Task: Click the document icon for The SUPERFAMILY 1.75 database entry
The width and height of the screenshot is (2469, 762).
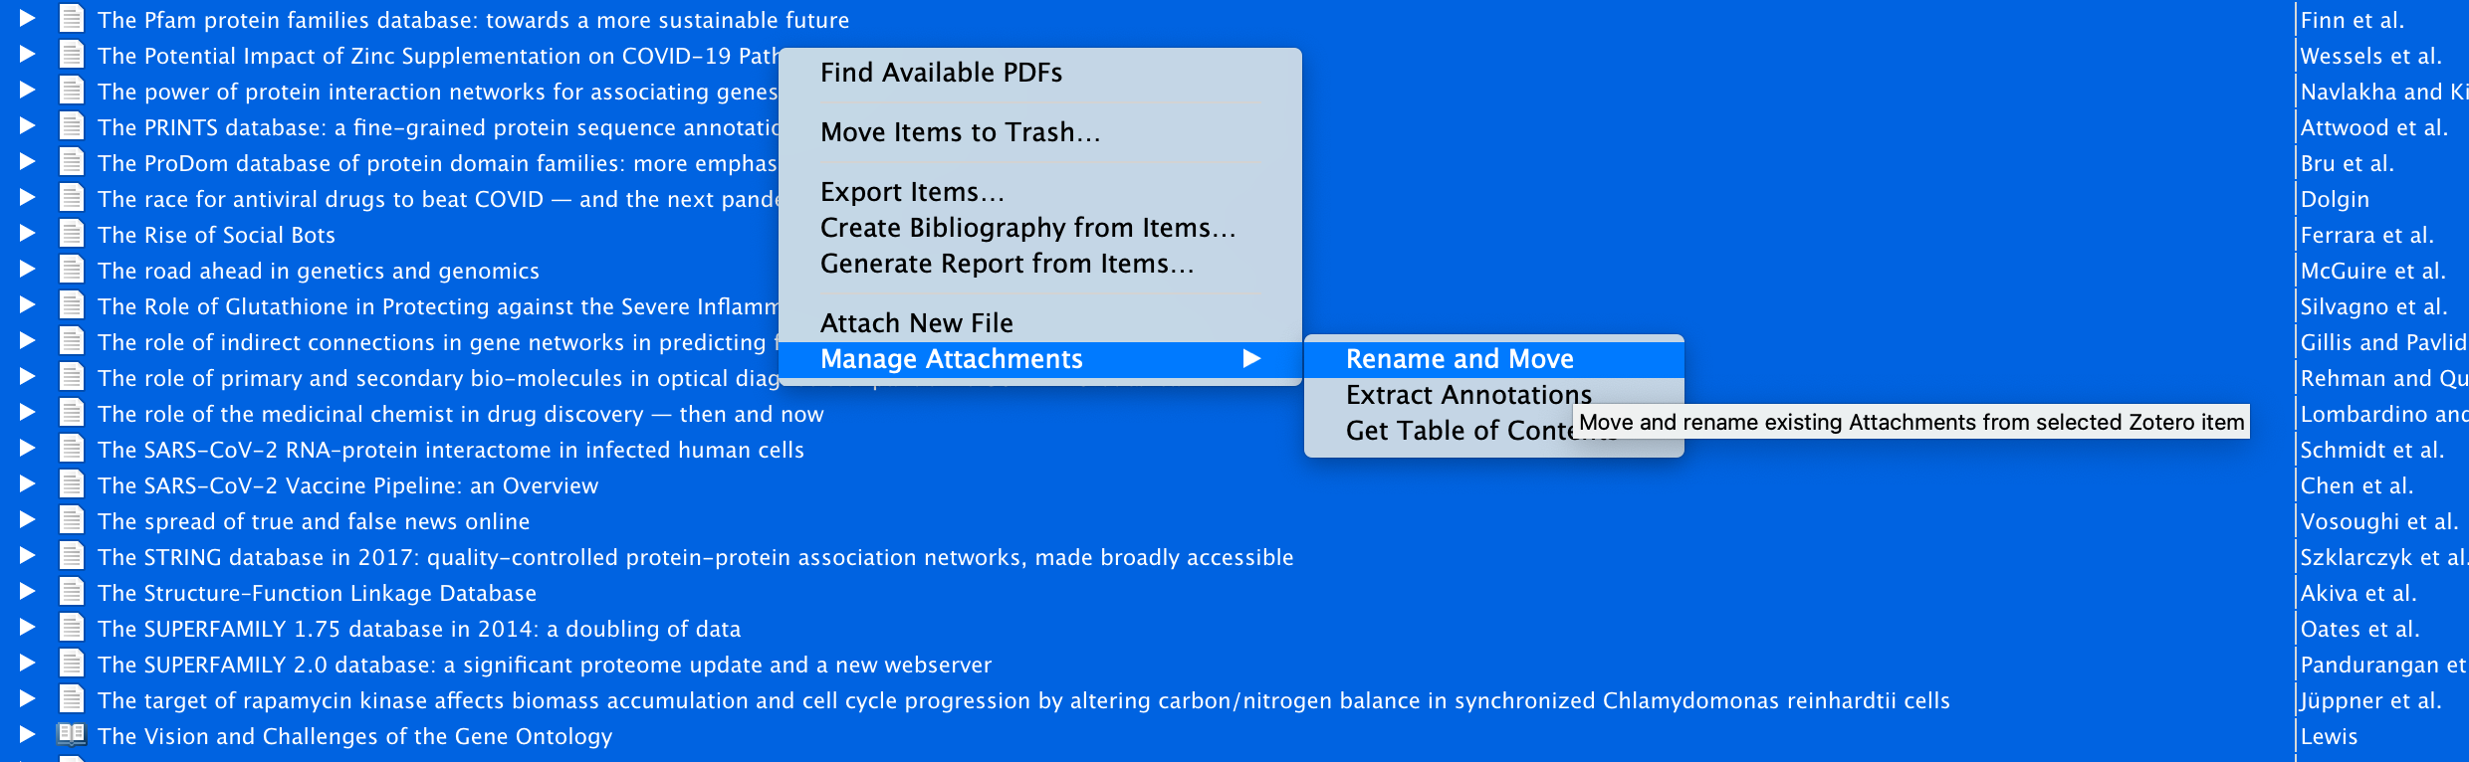Action: coord(71,626)
